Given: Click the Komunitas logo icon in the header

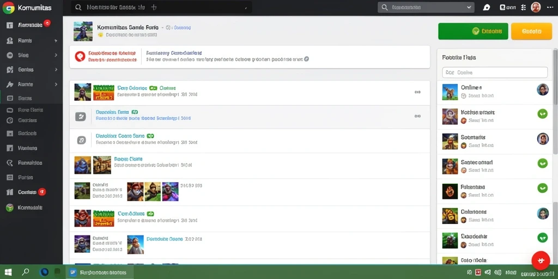Looking at the screenshot, I should 8,8.
